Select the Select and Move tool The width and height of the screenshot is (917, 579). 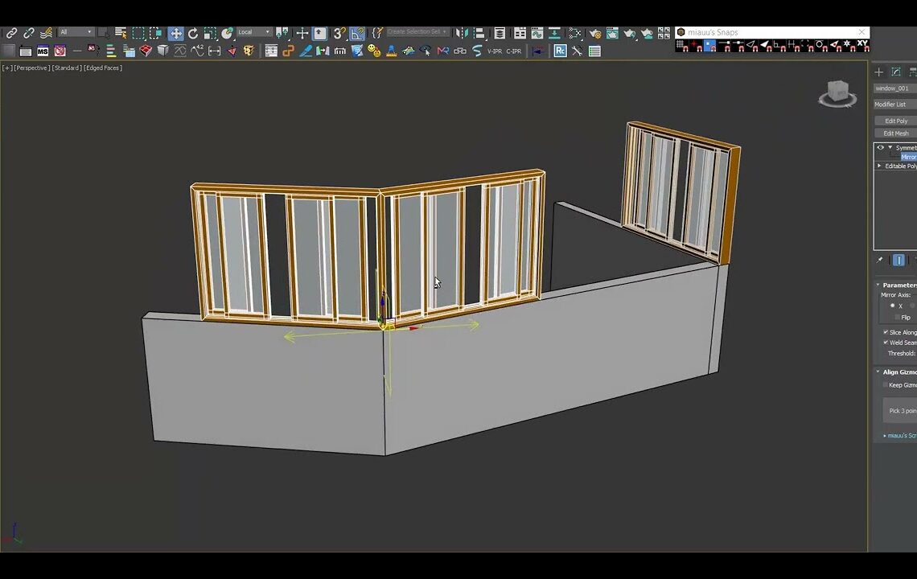point(176,32)
